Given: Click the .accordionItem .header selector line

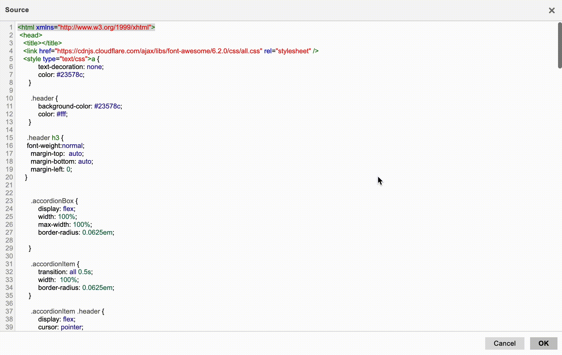Looking at the screenshot, I should [67, 311].
